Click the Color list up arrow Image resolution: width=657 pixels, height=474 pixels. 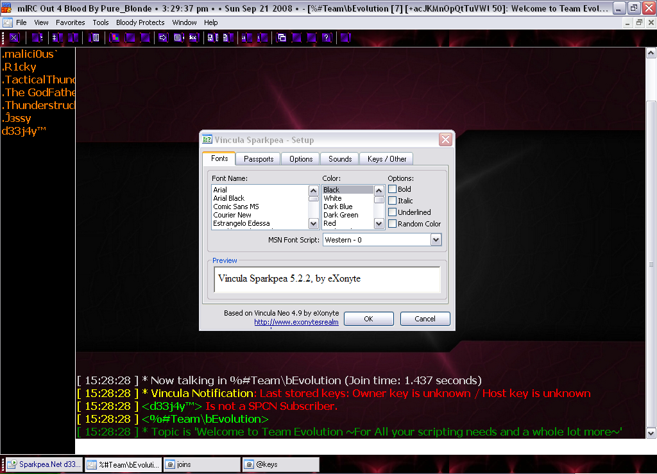point(379,191)
